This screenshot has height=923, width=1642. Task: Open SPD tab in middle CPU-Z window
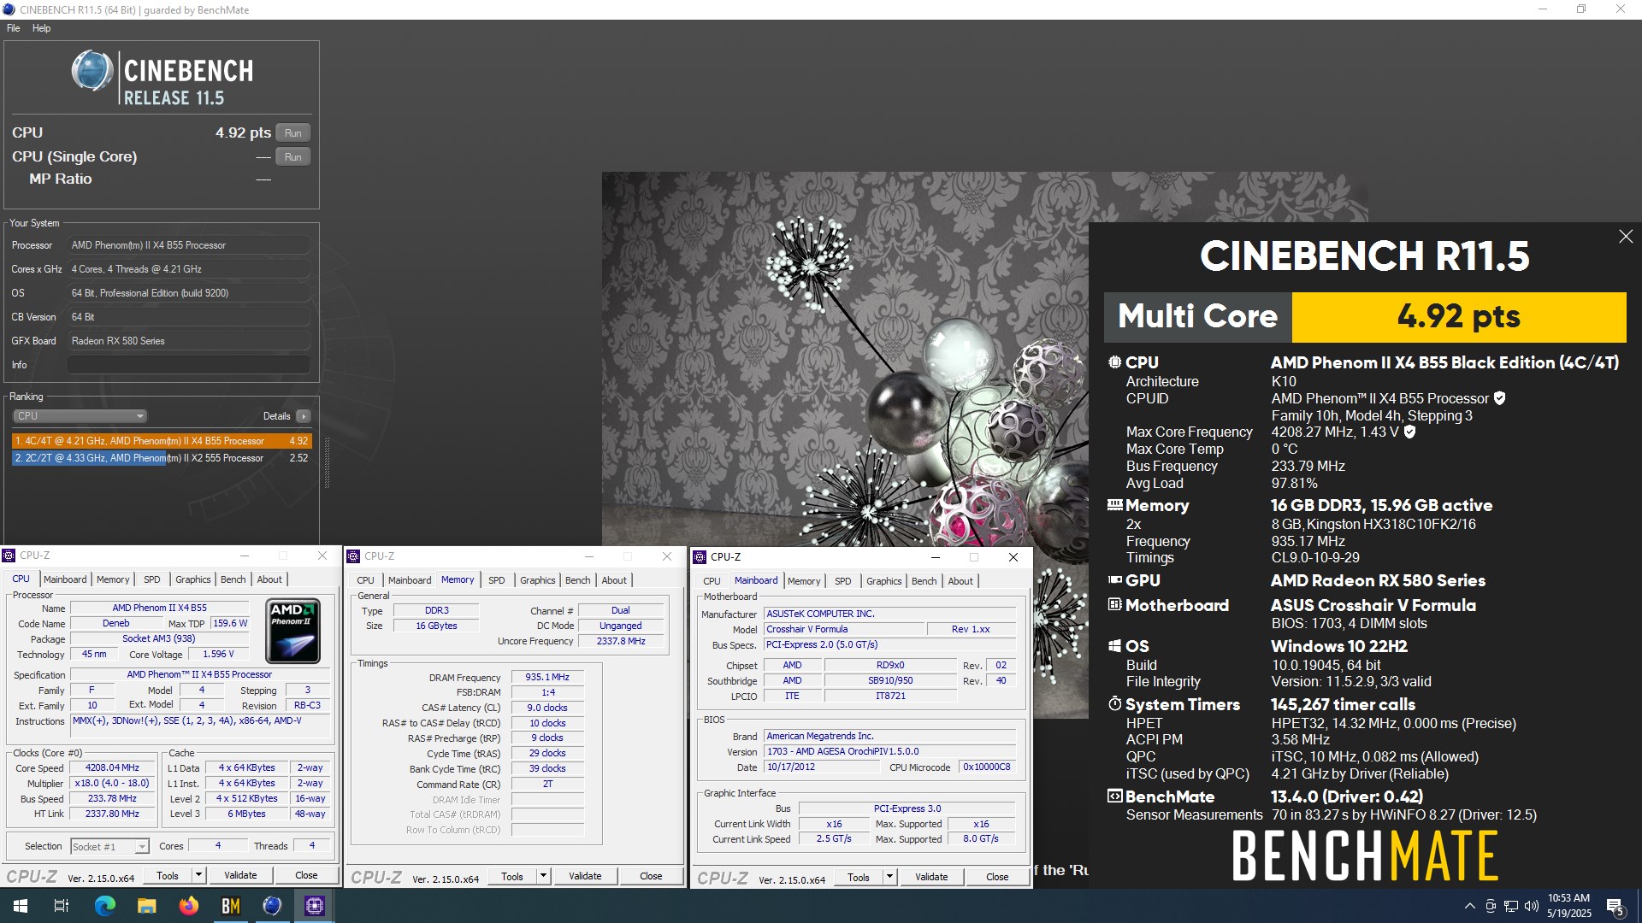point(497,580)
